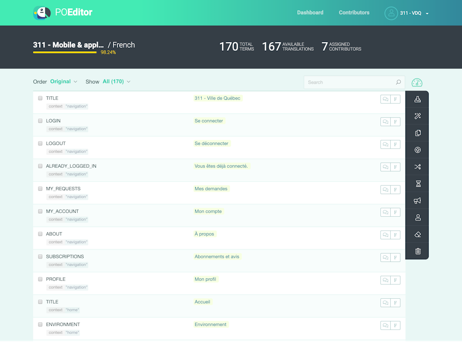Open comments for the TITLE navigation row

[386, 99]
